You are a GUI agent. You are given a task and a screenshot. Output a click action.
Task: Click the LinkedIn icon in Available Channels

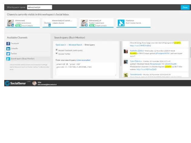[8, 49]
